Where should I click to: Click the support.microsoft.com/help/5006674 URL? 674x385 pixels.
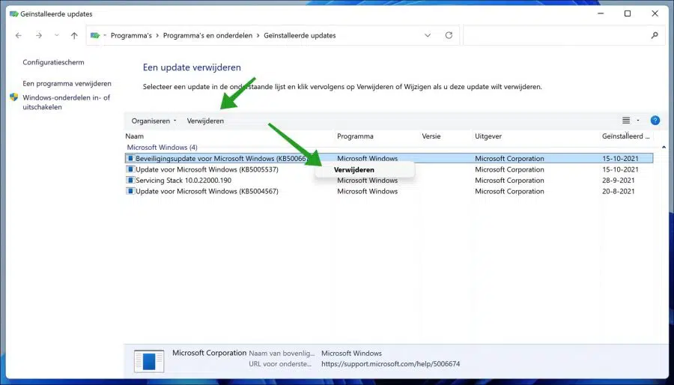(x=390, y=364)
